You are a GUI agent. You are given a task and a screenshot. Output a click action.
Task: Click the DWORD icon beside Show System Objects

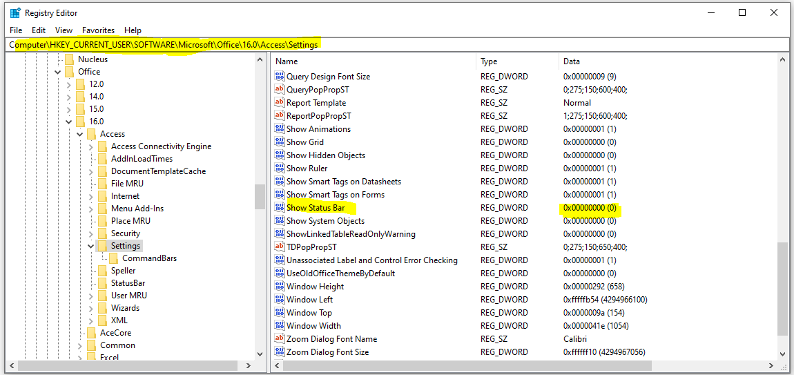(280, 221)
